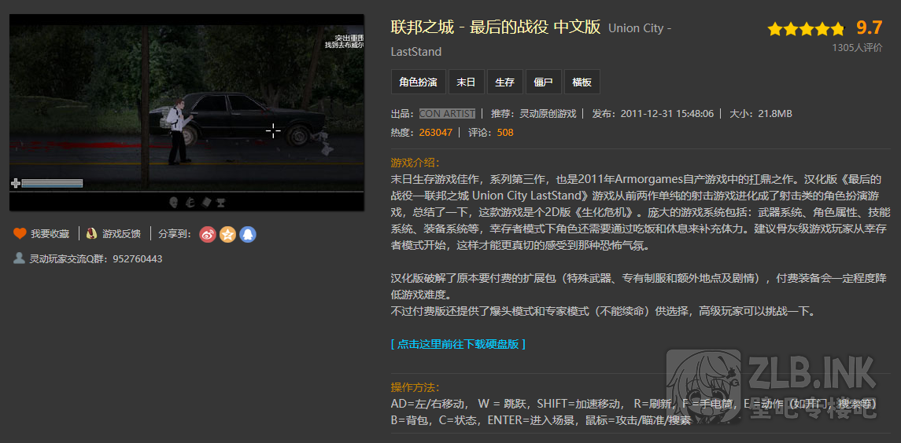This screenshot has height=443, width=901.
Task: Select the 角色扮演 tag
Action: click(x=418, y=82)
